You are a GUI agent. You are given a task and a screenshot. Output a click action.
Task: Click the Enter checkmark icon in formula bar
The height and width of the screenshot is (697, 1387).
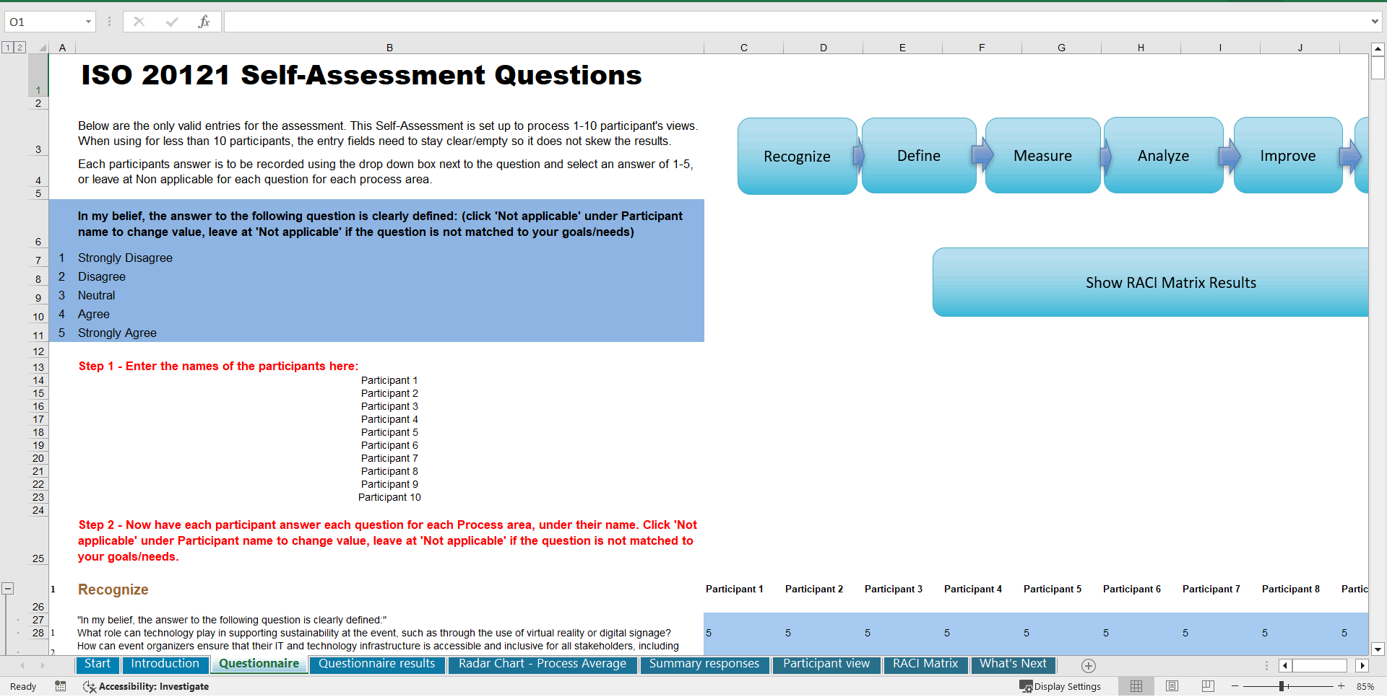click(171, 22)
